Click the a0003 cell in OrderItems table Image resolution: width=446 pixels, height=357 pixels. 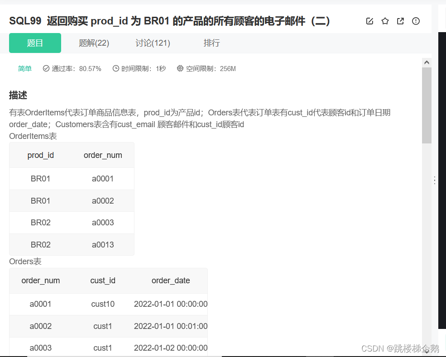point(103,223)
